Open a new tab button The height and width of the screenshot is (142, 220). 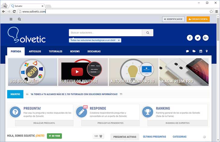(49, 6)
